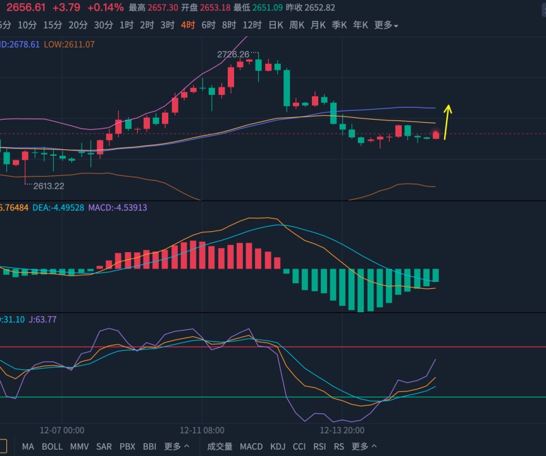Viewport: 546px width, 456px height.
Task: Show the 成交量 volume sub-chart
Action: tap(220, 446)
